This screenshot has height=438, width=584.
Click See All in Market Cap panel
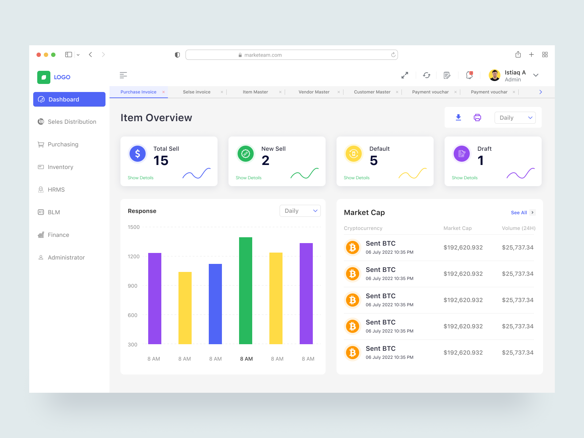pos(519,212)
